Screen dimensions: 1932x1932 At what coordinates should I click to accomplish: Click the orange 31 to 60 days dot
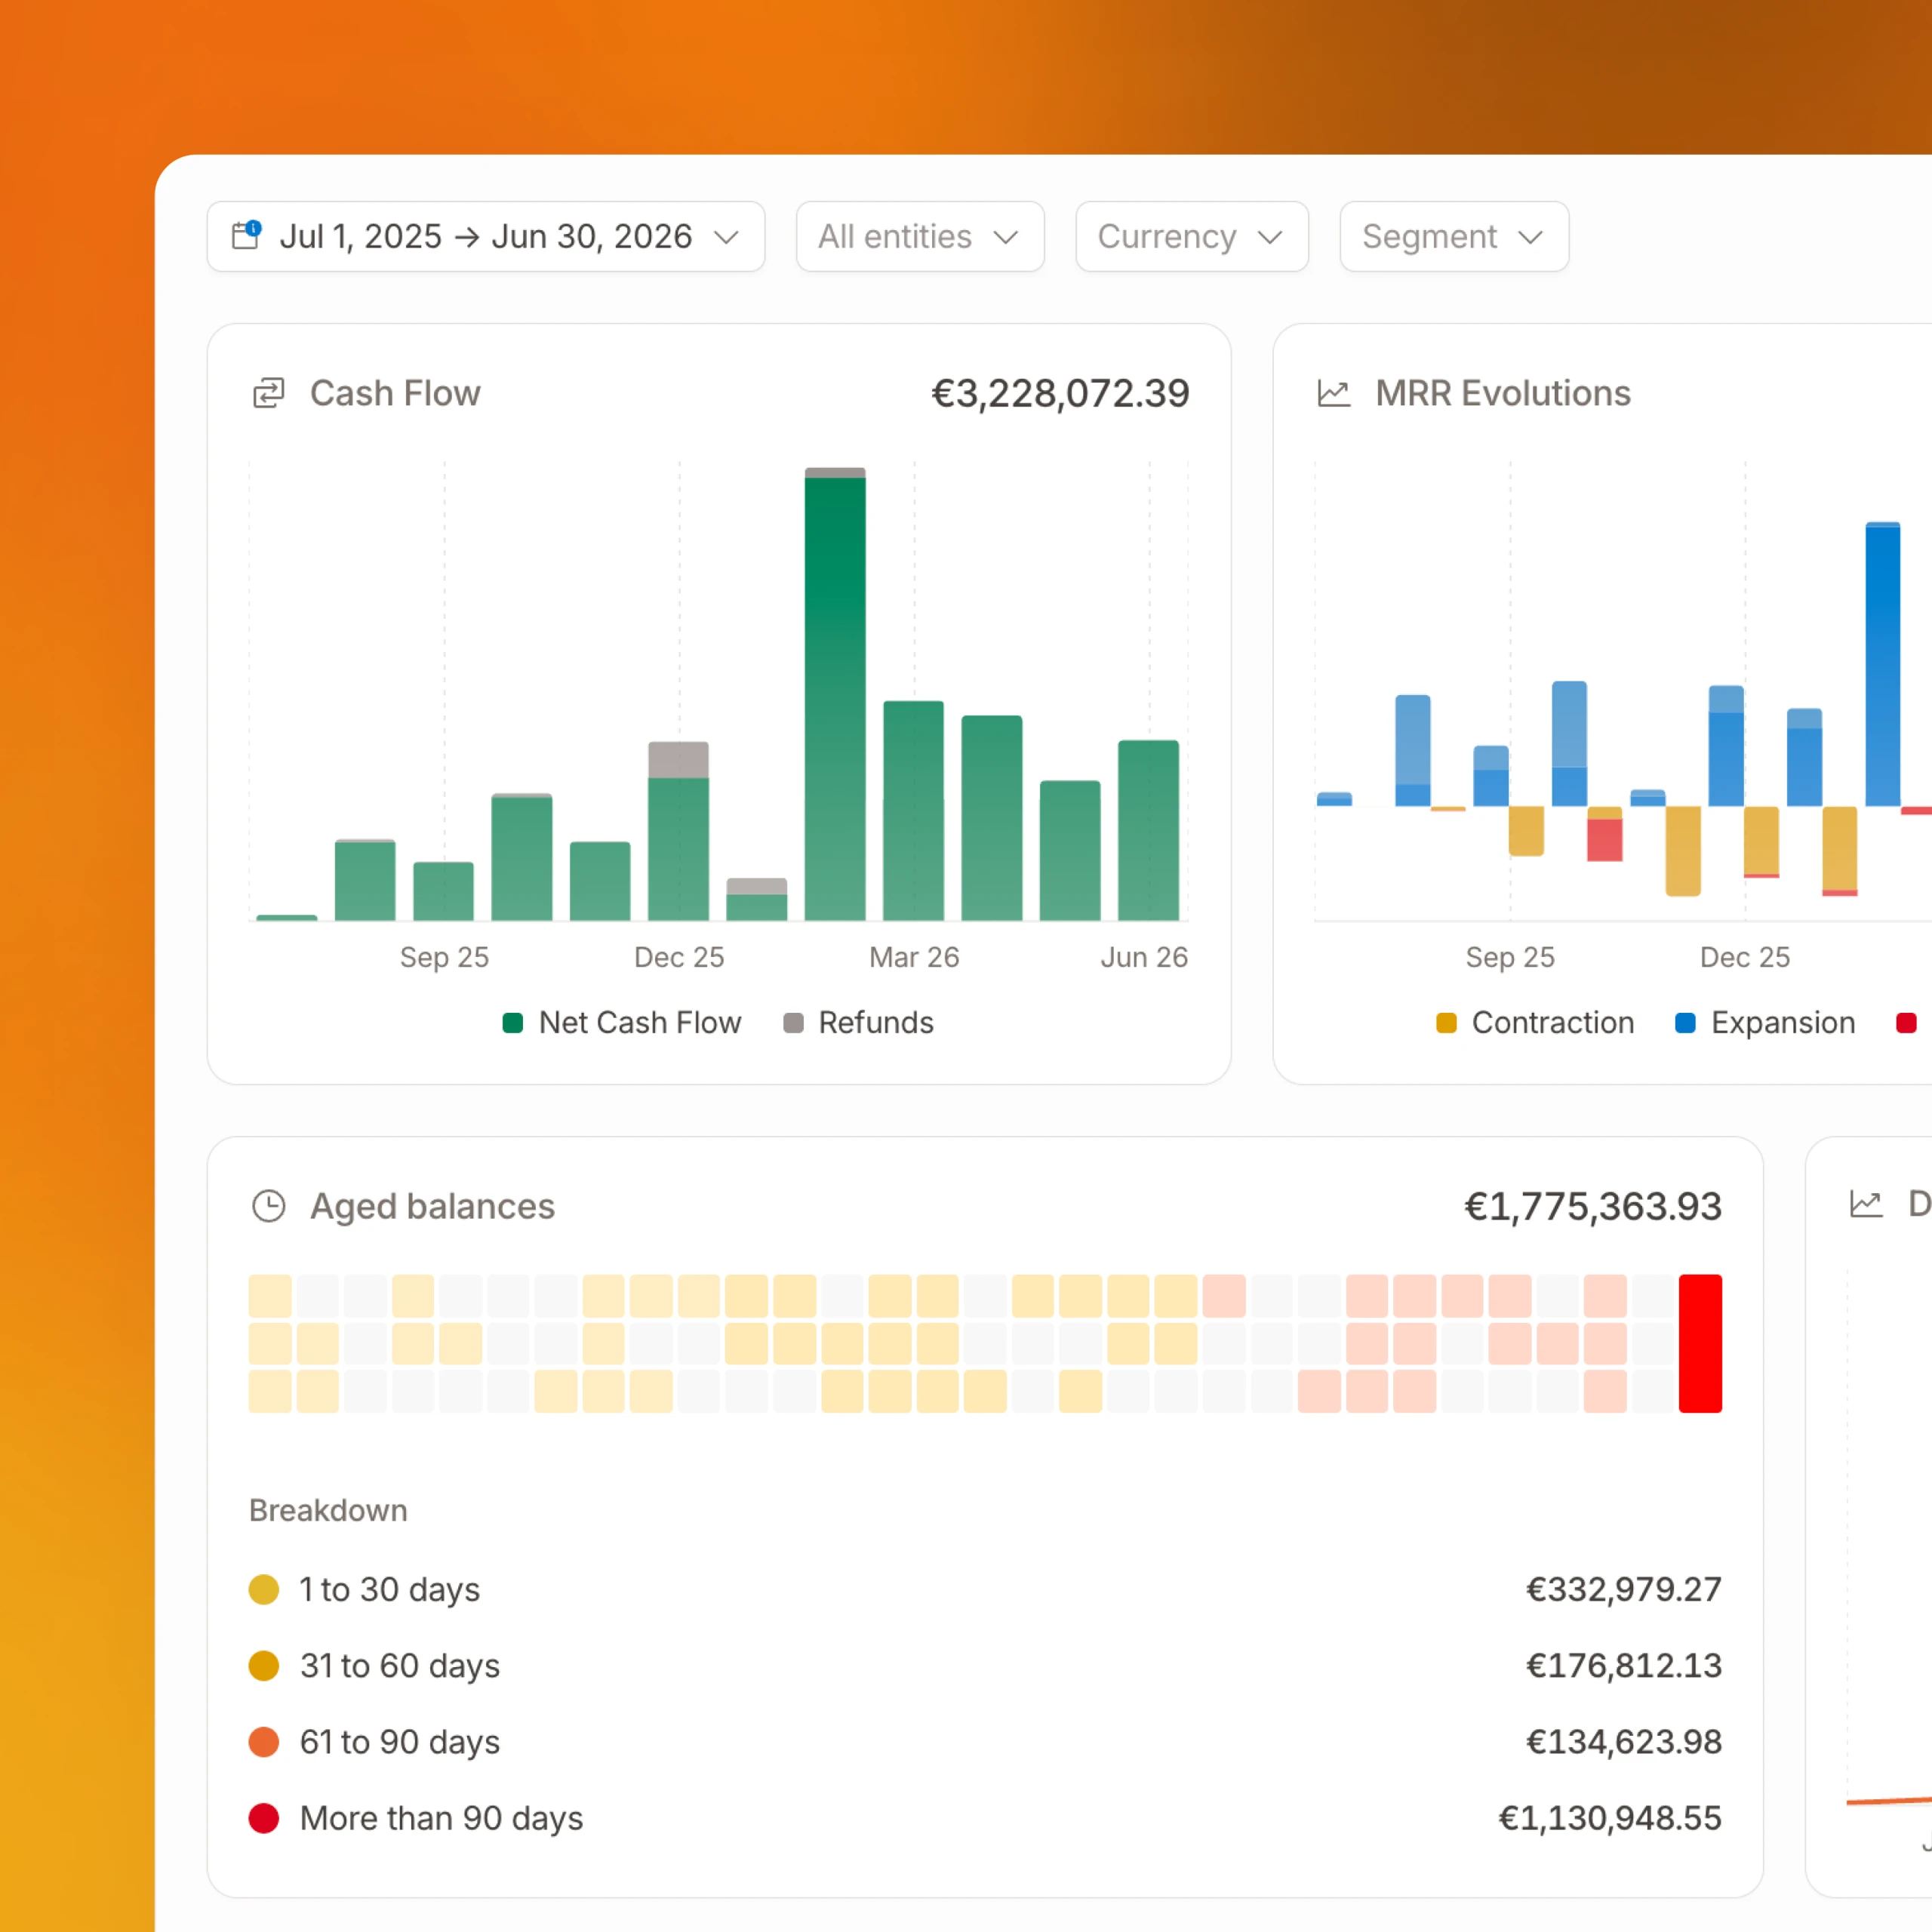264,1665
